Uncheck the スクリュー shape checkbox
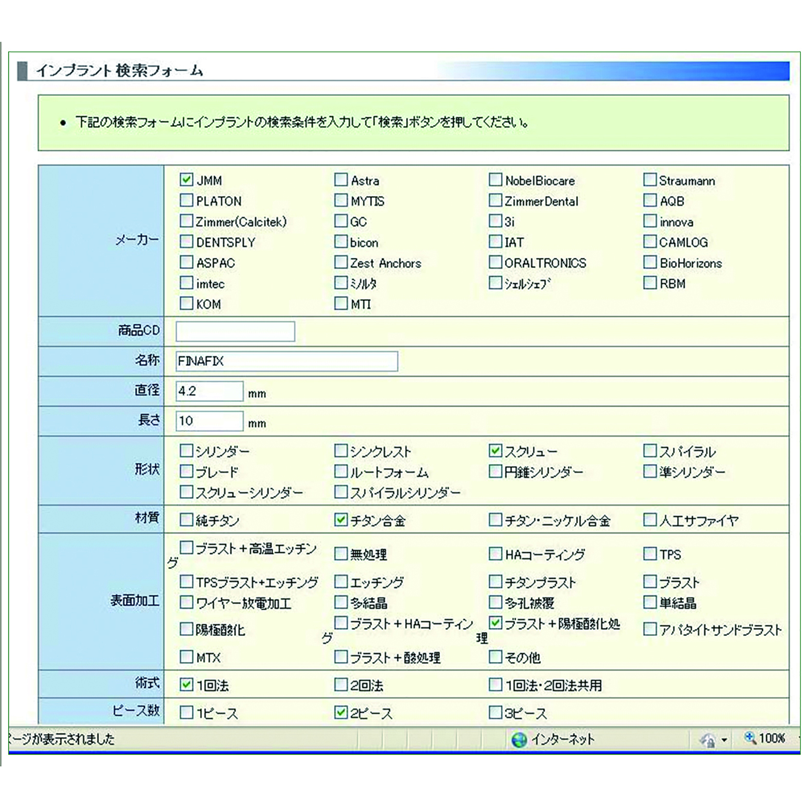Screen dimensions: 809x809 coord(495,451)
